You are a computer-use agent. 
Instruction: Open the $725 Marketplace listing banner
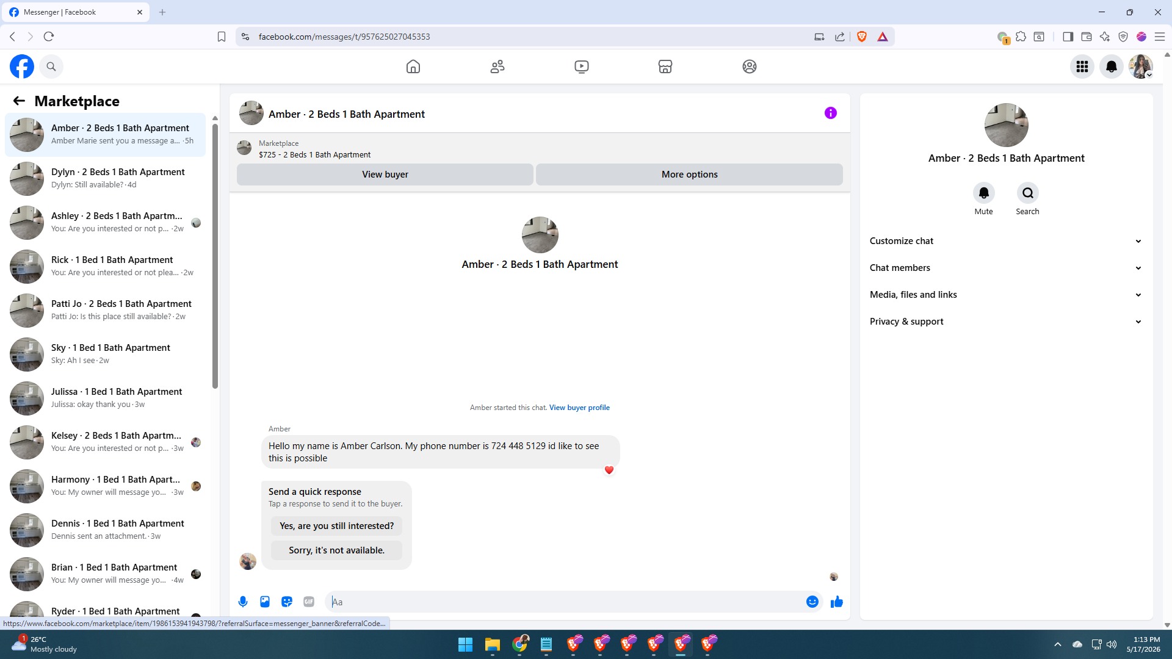[540, 149]
